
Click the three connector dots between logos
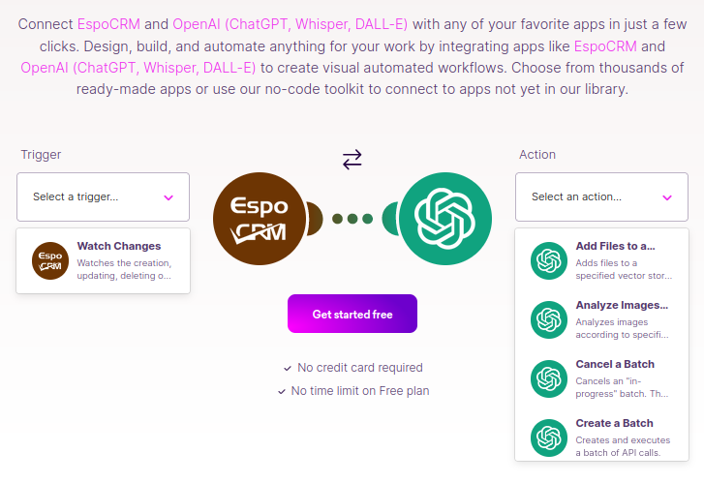352,219
